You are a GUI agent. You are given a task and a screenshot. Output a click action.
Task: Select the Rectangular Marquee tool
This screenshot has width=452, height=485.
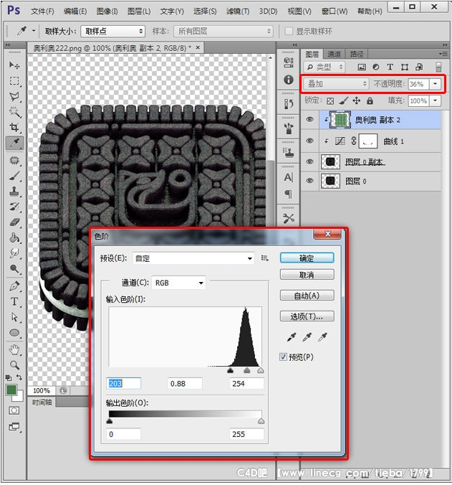14,81
